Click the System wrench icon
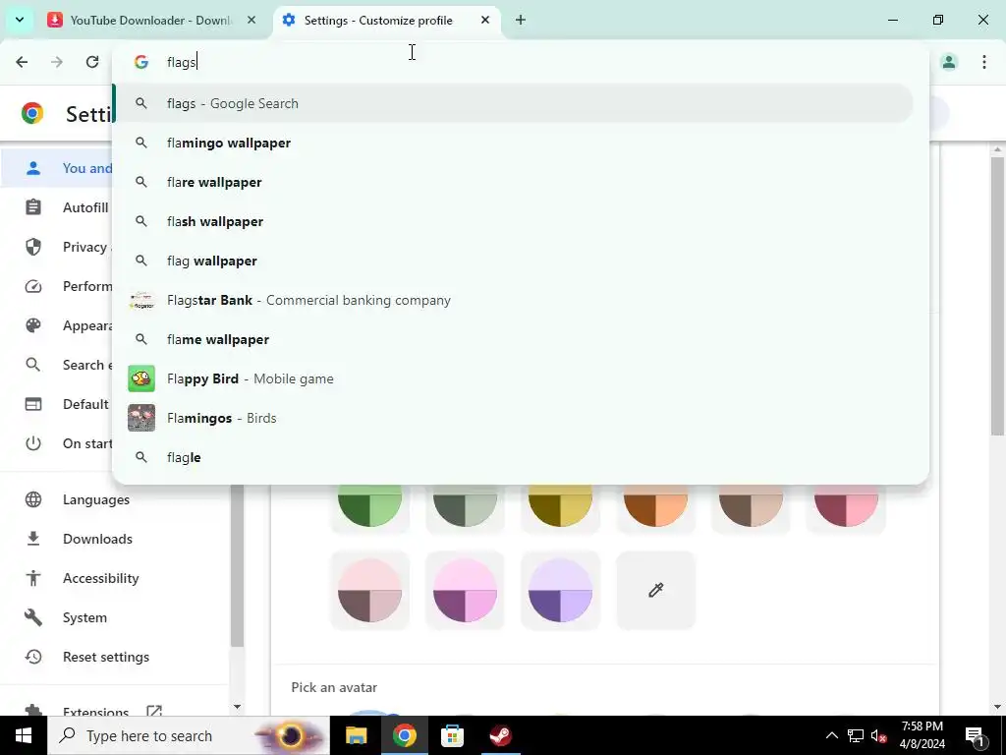Viewport: 1006px width, 755px height. click(33, 617)
